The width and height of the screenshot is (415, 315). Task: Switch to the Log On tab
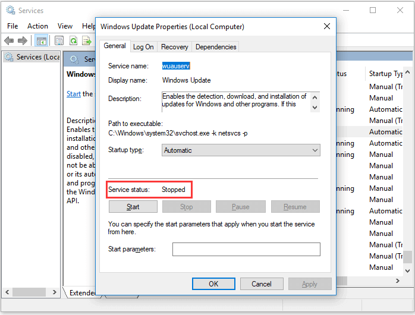coord(143,47)
